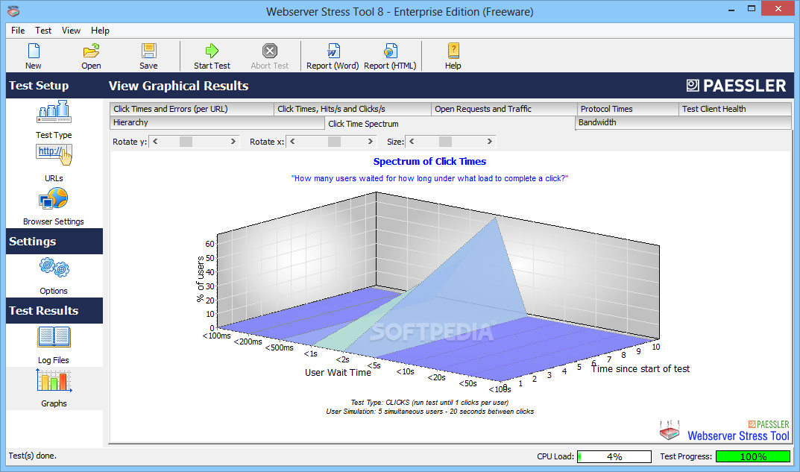Open the Test menu
Screen dimensions: 800x472
[x=43, y=31]
